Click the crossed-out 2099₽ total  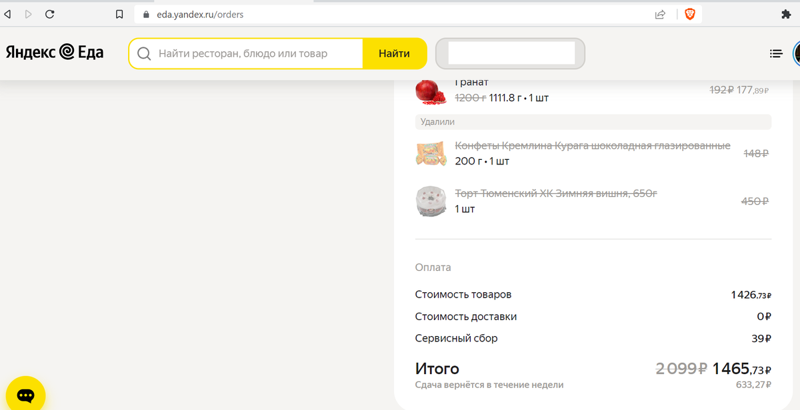681,369
